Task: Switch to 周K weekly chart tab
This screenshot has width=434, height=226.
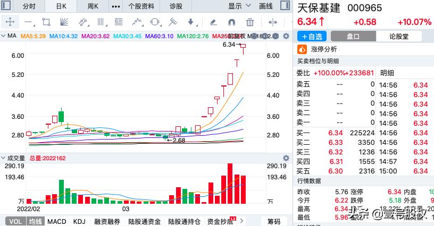Action: click(x=93, y=6)
